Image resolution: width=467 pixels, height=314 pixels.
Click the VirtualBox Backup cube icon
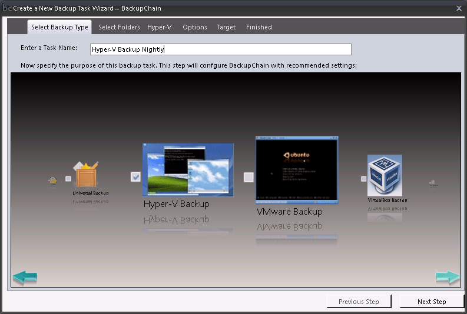[385, 175]
